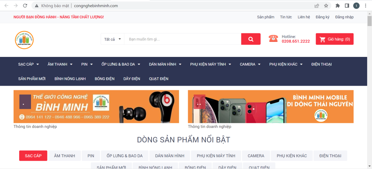Open BÌNH NÓNG LẠNH in navigation bar
Viewport: 372px width, 169px height.
point(70,79)
